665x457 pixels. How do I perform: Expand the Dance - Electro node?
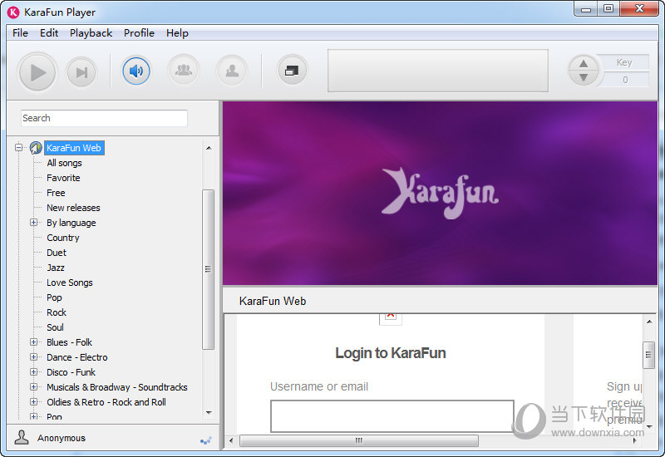tap(33, 357)
